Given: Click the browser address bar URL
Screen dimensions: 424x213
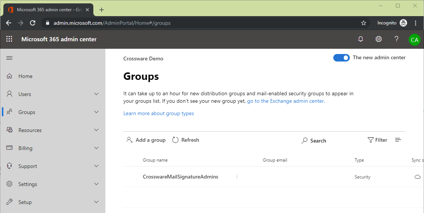Looking at the screenshot, I should coord(112,23).
